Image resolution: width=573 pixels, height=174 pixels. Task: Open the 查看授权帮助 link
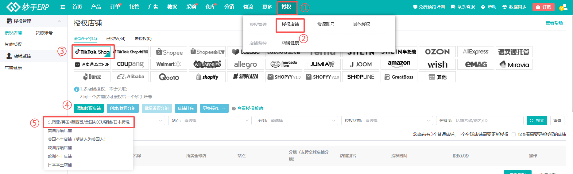(250, 108)
